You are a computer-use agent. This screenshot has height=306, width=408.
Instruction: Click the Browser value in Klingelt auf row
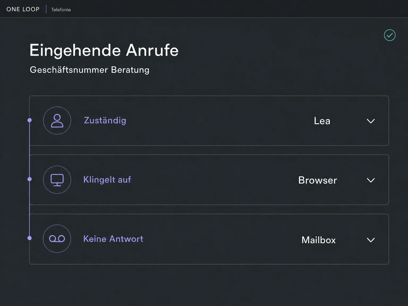pyautogui.click(x=318, y=180)
